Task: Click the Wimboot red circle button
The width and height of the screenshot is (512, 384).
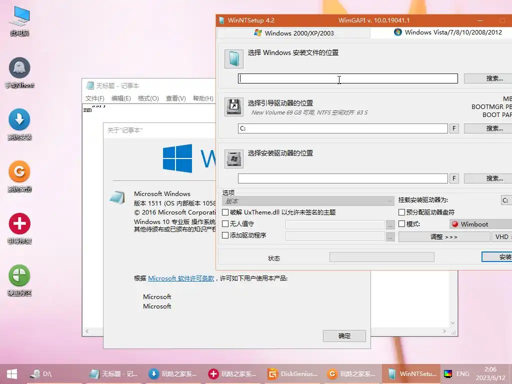Action: coord(455,224)
